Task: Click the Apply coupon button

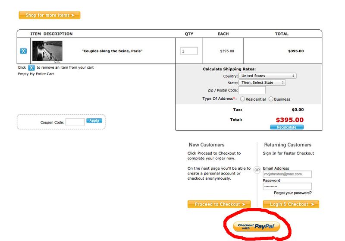Action: coord(94,121)
